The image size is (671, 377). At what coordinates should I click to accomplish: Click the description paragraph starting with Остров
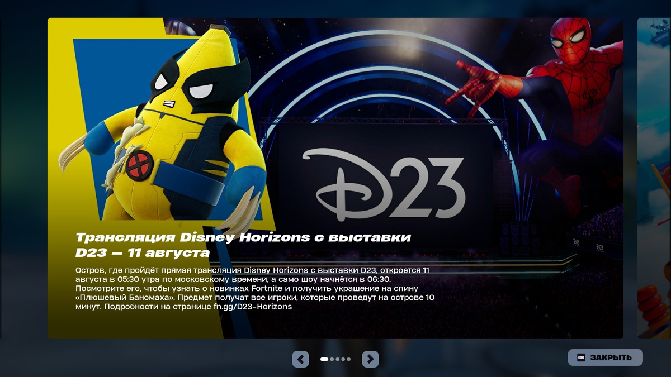point(255,288)
